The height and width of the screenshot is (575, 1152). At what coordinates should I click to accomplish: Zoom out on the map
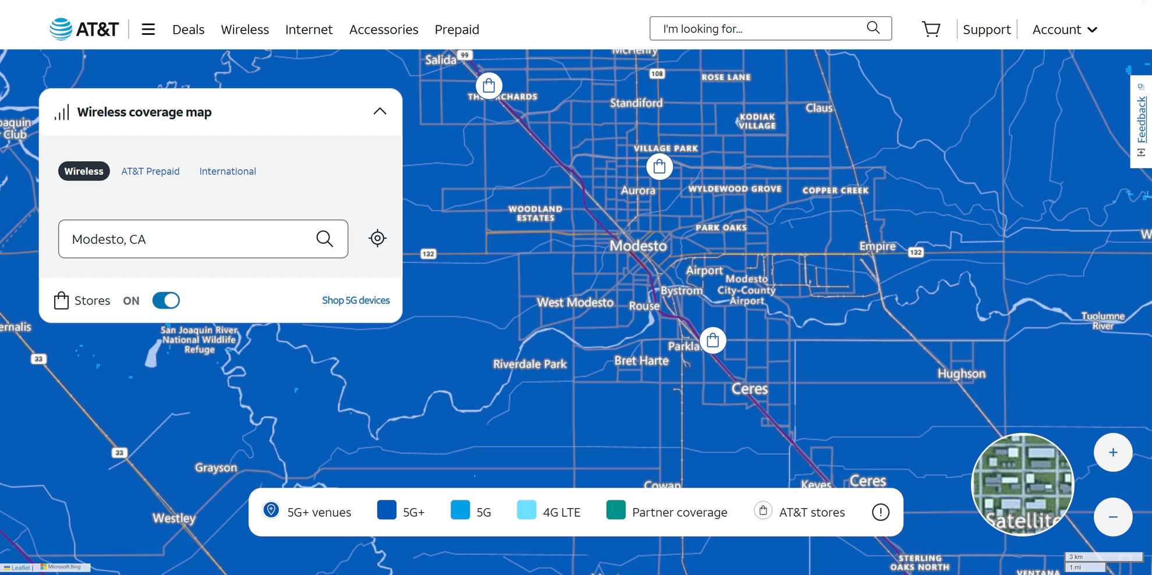coord(1112,517)
